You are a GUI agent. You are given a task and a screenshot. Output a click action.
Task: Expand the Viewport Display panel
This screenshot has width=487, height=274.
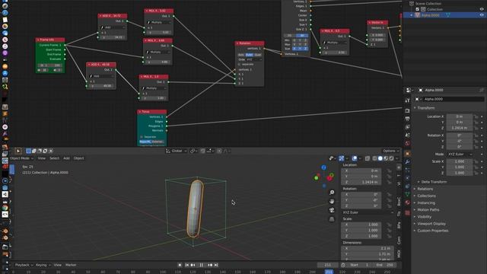tap(431, 224)
